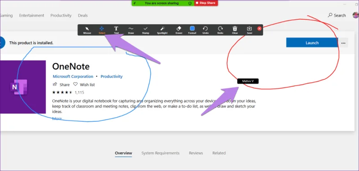The width and height of the screenshot is (359, 171).
Task: Select the Mouse tool in annotation toolbar
Action: (87, 30)
